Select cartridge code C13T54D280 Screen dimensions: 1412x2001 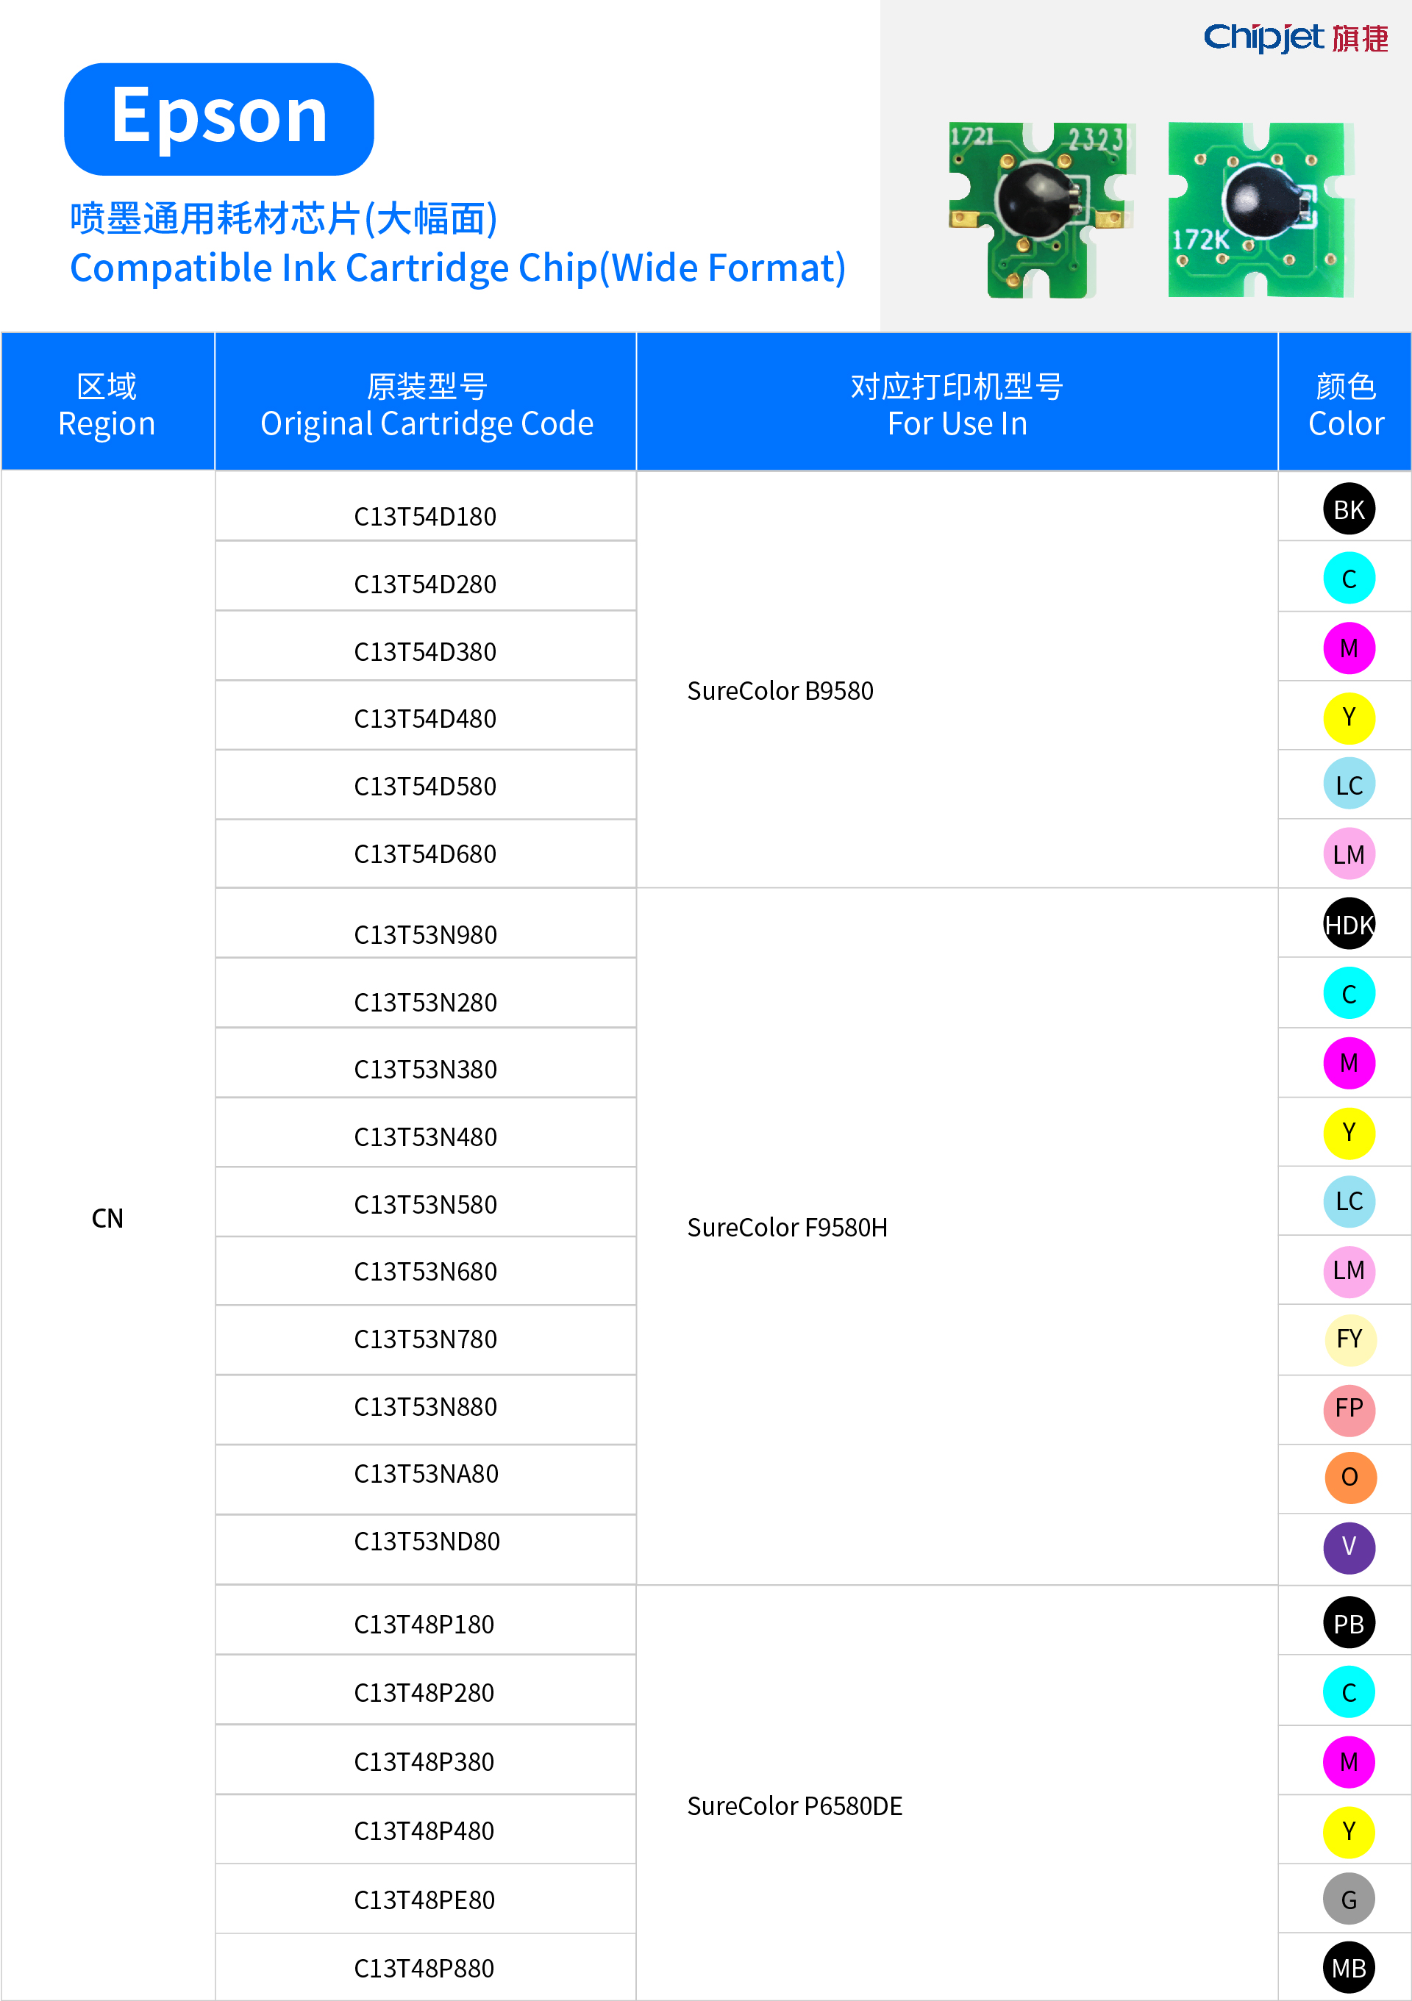(425, 584)
